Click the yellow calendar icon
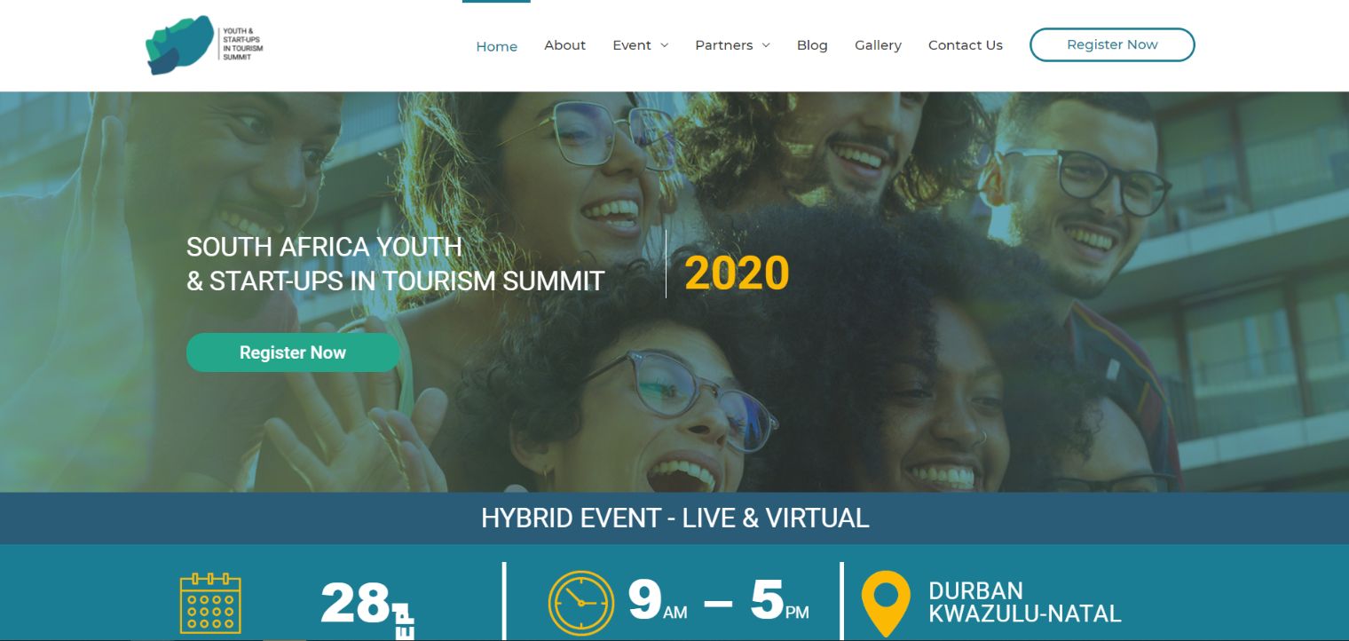This screenshot has height=641, width=1349. pyautogui.click(x=210, y=603)
